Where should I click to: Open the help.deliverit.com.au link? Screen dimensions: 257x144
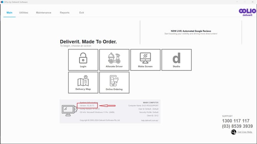point(150,120)
